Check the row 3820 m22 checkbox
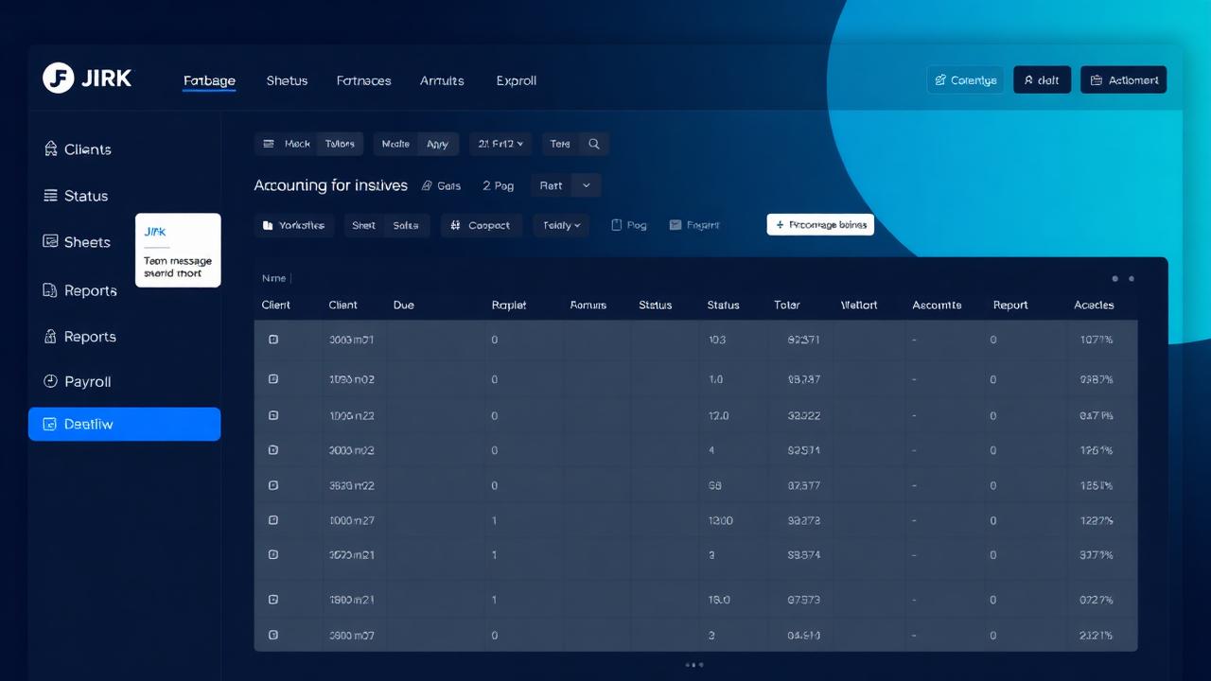The height and width of the screenshot is (681, 1211). (x=273, y=485)
